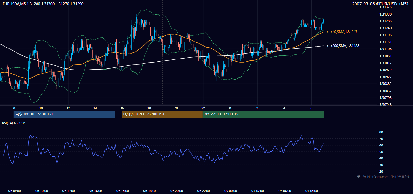Viewport: 413px width, 194px height.
Task: Click the 1.30972 price axis value
Action: 386,70
